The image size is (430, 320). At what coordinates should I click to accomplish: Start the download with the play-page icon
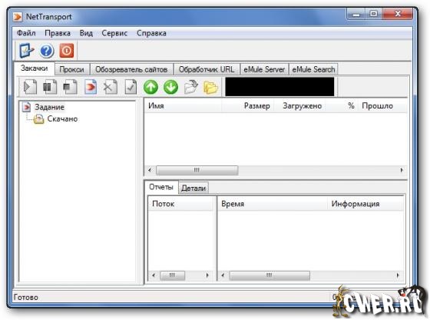point(30,87)
